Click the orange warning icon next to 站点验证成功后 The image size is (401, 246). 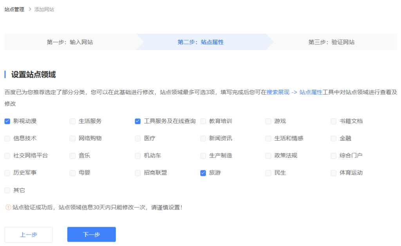8,207
